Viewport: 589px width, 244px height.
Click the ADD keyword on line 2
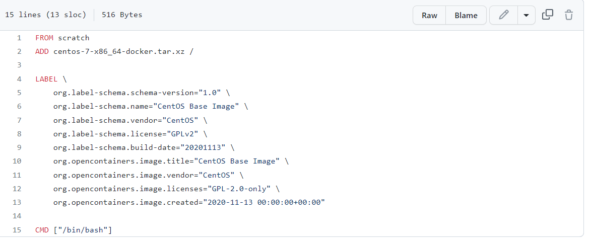tap(42, 51)
